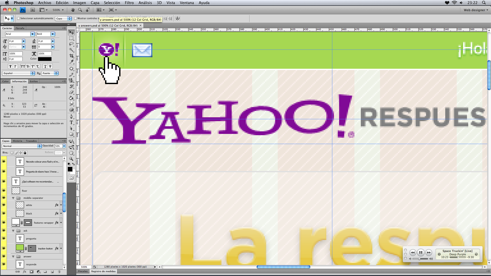Collapse the 'middle-separator' layer group
Viewport: 491px width, 276px height.
[x=13, y=198]
